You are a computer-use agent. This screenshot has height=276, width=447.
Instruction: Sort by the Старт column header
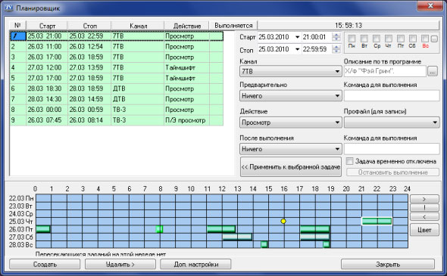pyautogui.click(x=47, y=25)
